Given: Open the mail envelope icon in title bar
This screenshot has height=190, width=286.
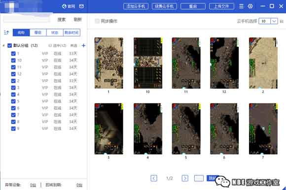Looking at the screenshot, I should click(x=81, y=6).
